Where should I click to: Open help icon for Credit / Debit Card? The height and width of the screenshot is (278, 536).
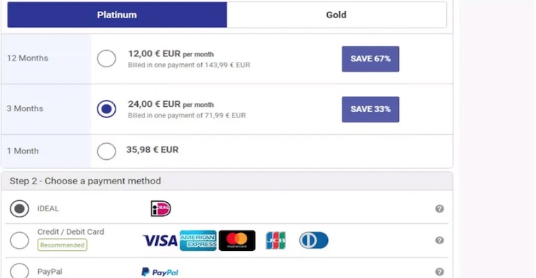439,240
